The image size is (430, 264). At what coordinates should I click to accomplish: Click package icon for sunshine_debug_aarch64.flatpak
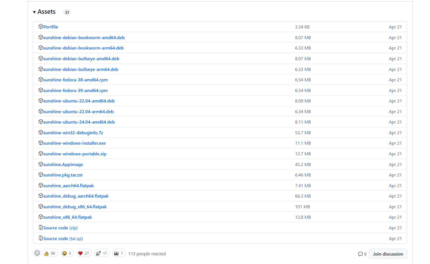41,196
